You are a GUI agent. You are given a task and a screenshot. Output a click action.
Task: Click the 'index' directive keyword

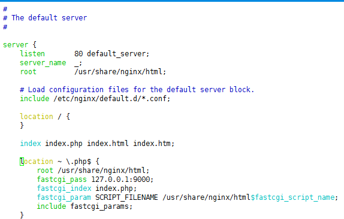pyautogui.click(x=31, y=144)
